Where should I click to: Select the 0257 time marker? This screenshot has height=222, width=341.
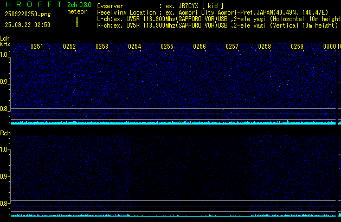pos(232,47)
